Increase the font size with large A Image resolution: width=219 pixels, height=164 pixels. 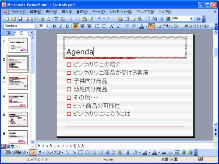112,26
